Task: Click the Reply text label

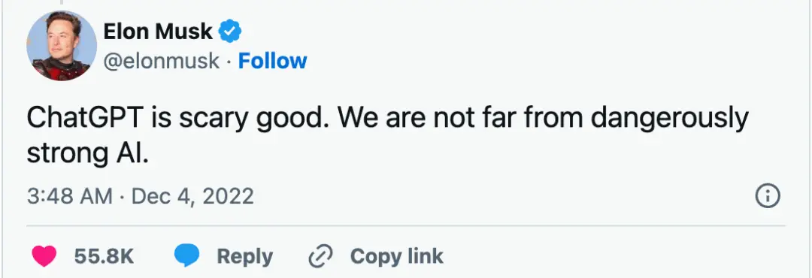Action: coord(244,256)
